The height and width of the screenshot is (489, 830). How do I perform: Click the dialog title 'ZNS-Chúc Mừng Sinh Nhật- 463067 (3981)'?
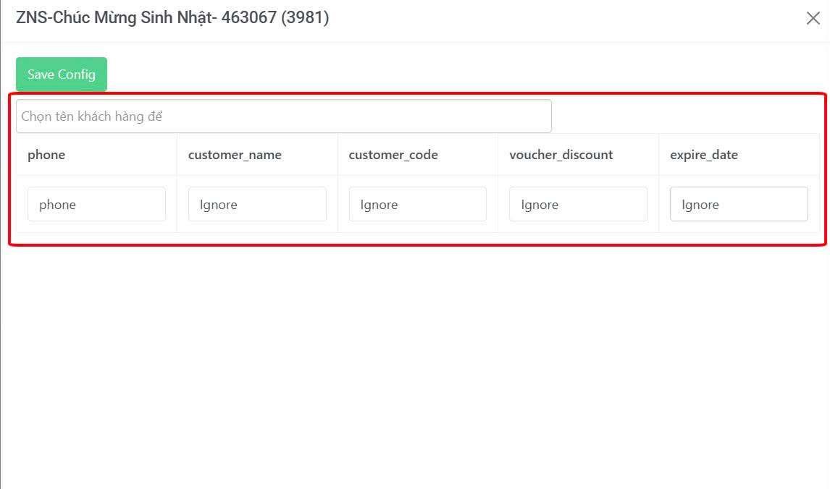172,17
